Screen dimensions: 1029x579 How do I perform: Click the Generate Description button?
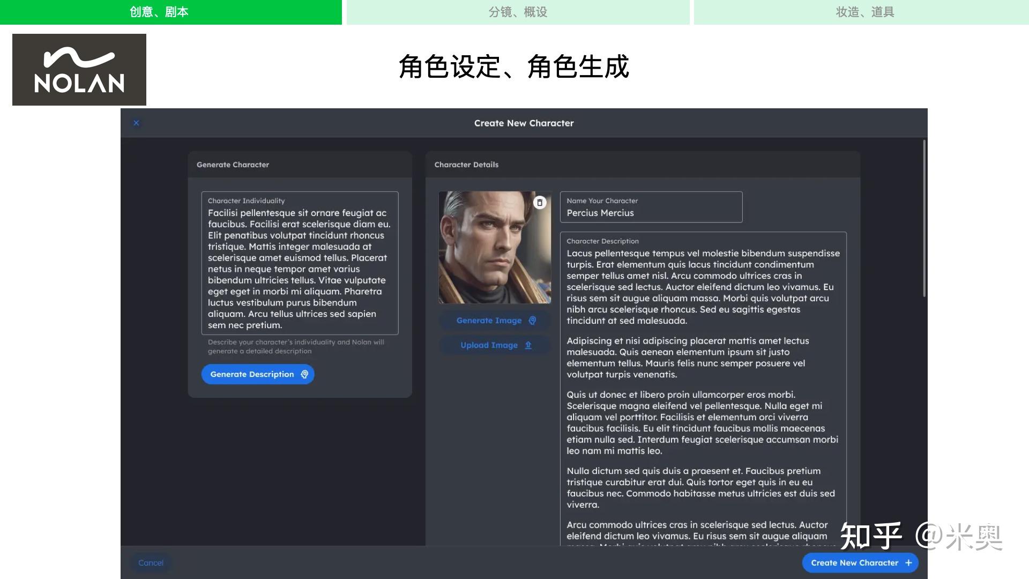[x=258, y=374]
